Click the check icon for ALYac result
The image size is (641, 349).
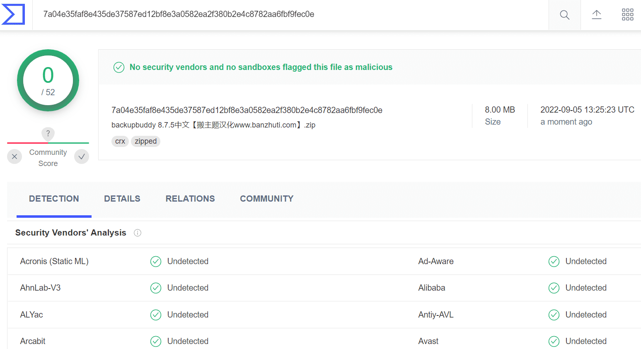point(156,315)
